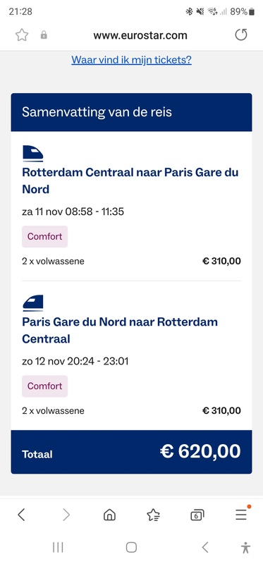
Task: Tap the bookmark star icon in address bar
Action: (x=22, y=35)
